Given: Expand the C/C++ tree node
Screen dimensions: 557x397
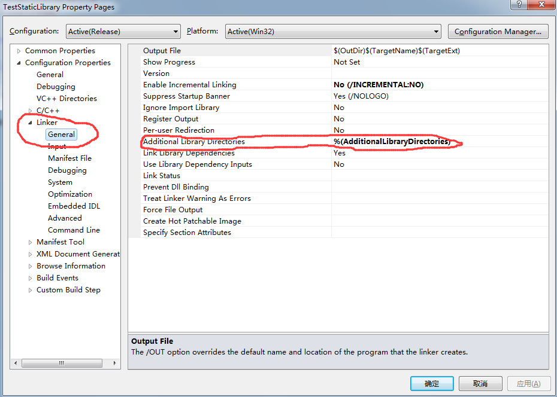Looking at the screenshot, I should (30, 111).
